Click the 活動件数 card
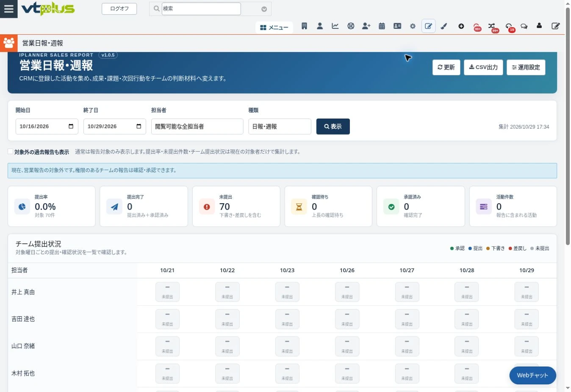The width and height of the screenshot is (571, 392). 513,207
